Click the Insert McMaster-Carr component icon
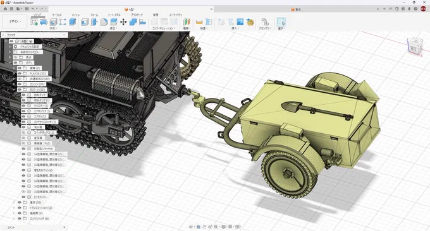This screenshot has width=430, height=231. point(250,22)
